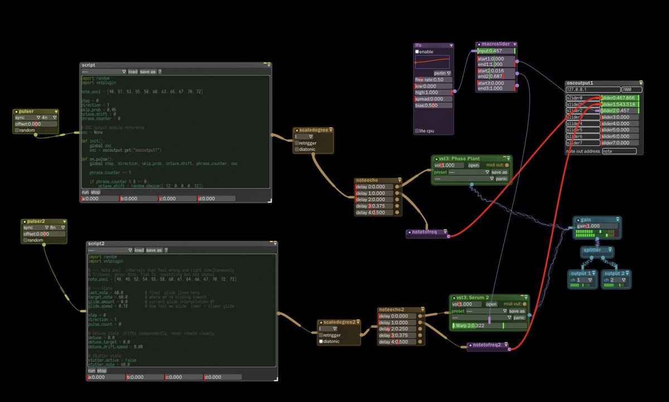Click the macroslider input slider
Image resolution: width=669 pixels, height=402 pixels.
coord(496,51)
